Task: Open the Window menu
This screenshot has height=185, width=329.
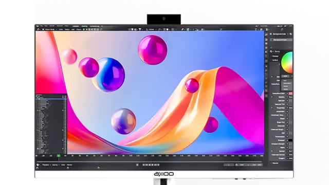Action: 60,26
